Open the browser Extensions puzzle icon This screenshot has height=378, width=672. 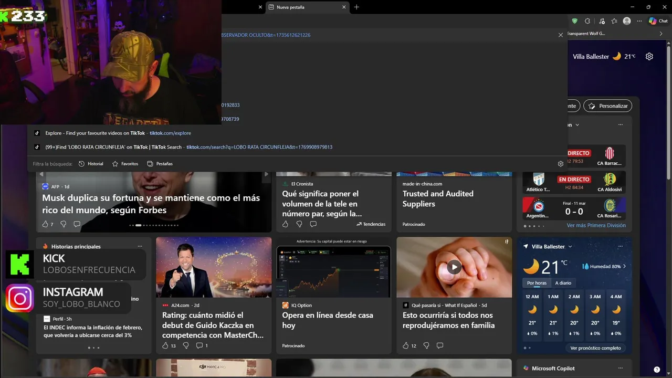587,21
